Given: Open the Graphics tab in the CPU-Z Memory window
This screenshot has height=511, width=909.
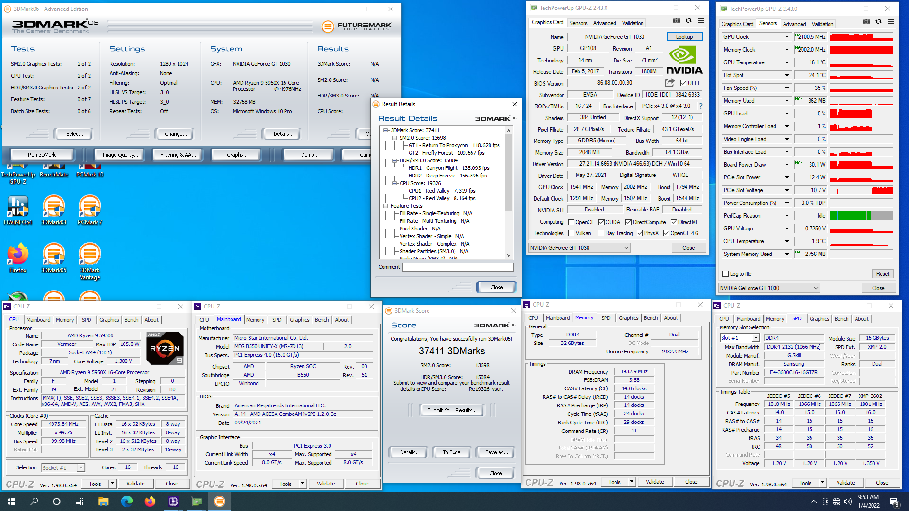Looking at the screenshot, I should pyautogui.click(x=628, y=318).
